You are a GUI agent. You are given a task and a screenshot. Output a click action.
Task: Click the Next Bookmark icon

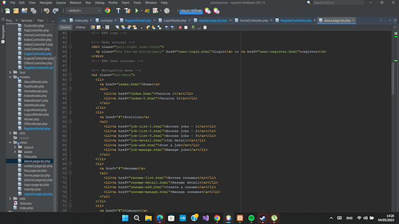pyautogui.click(x=154, y=27)
